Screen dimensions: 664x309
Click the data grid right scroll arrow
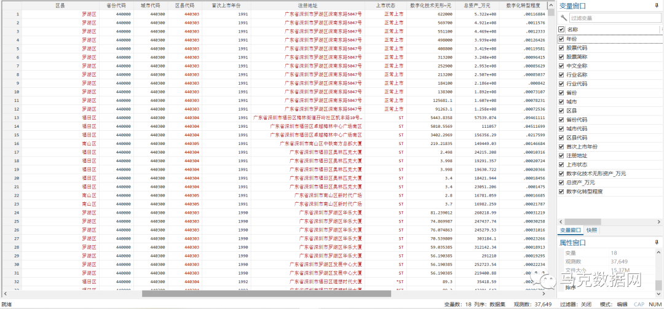point(544,294)
